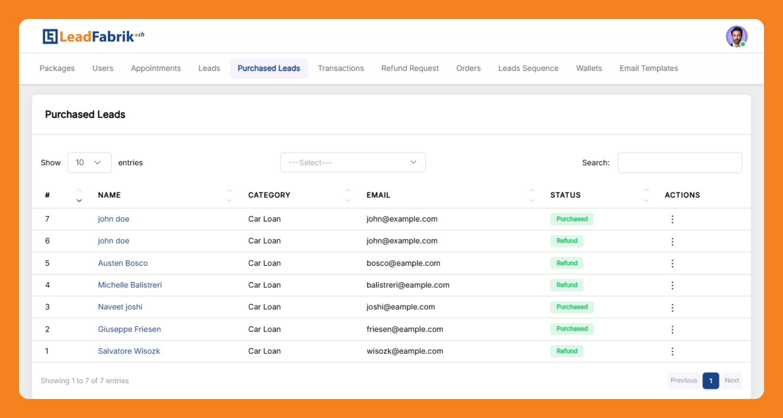Sort by Email column header arrows

pos(531,195)
